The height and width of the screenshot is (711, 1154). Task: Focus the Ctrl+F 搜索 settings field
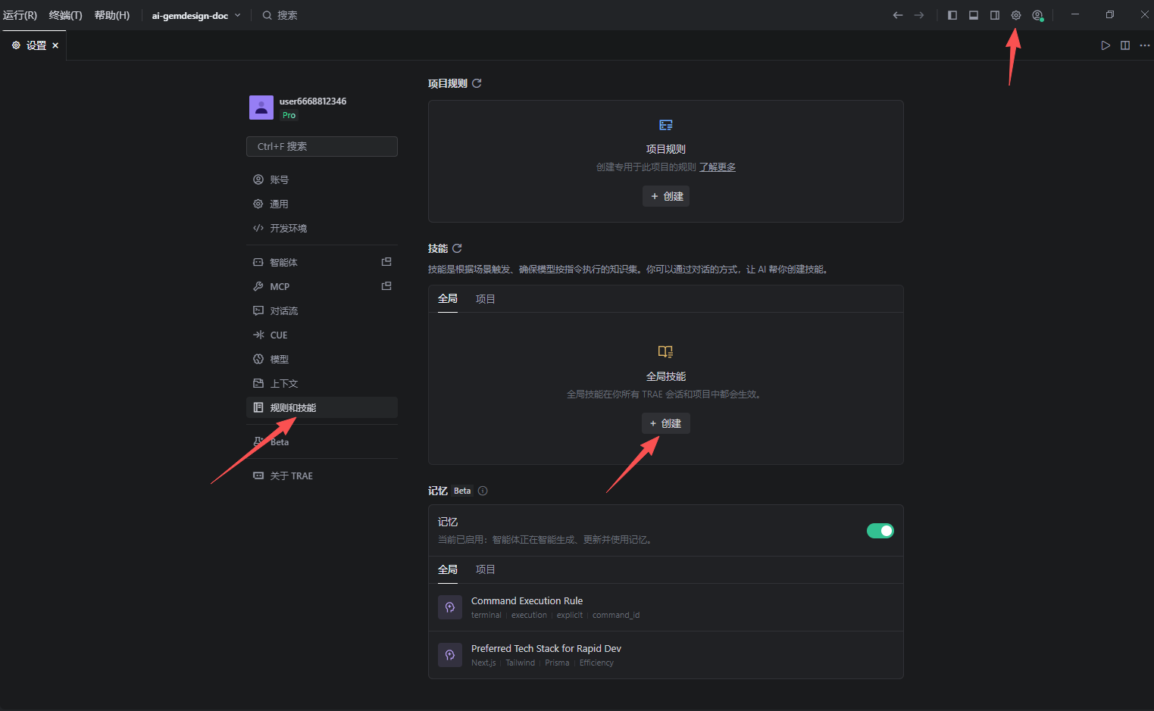[x=322, y=146]
